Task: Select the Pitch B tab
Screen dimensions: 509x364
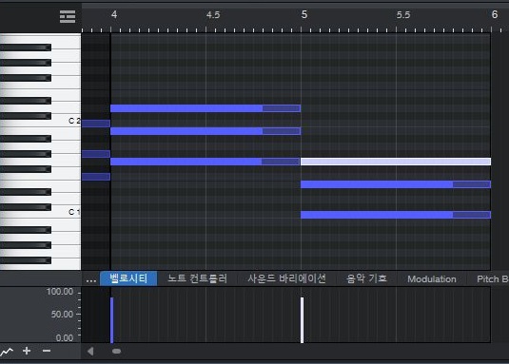Action: click(493, 279)
